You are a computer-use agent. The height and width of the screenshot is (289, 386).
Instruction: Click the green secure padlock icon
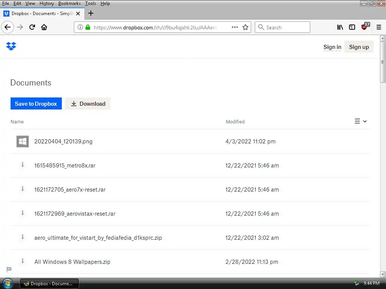(x=87, y=27)
